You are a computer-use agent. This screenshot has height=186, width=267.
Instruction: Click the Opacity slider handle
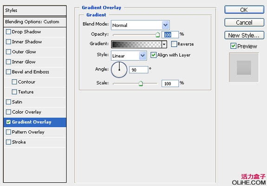point(158,35)
